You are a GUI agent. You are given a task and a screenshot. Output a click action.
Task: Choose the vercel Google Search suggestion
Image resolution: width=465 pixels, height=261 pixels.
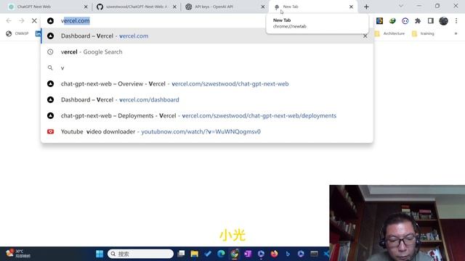pyautogui.click(x=207, y=51)
